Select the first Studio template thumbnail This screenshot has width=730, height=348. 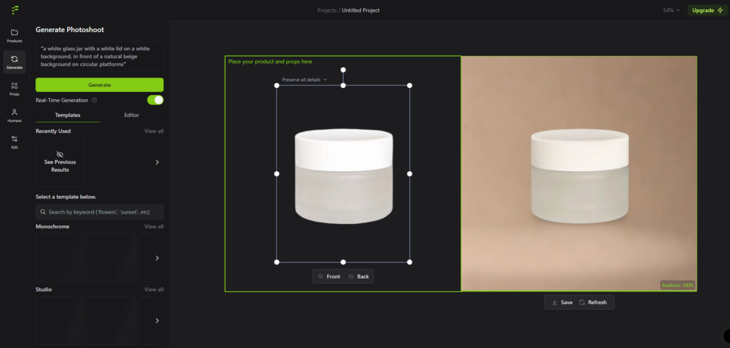point(60,321)
